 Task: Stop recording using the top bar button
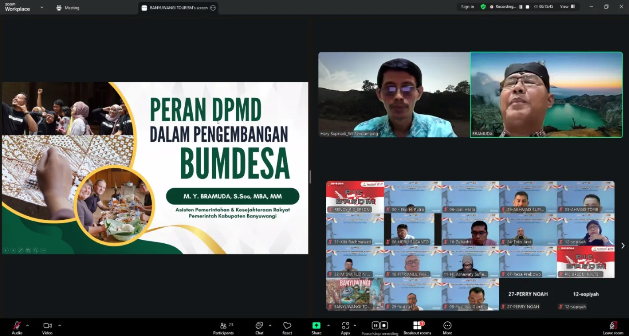coord(528,7)
